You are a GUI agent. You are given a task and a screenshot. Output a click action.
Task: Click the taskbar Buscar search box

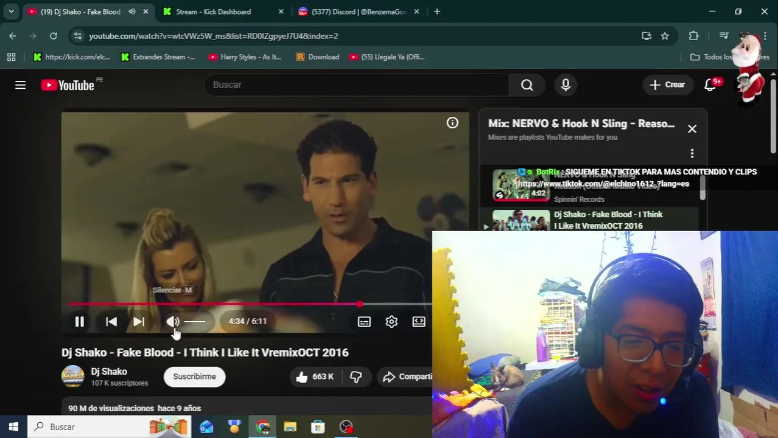pos(110,427)
